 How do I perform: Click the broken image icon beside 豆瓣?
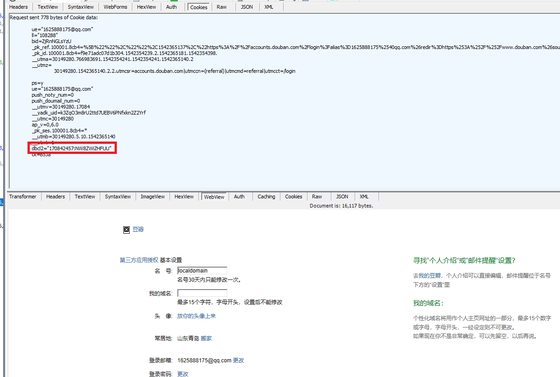point(126,230)
